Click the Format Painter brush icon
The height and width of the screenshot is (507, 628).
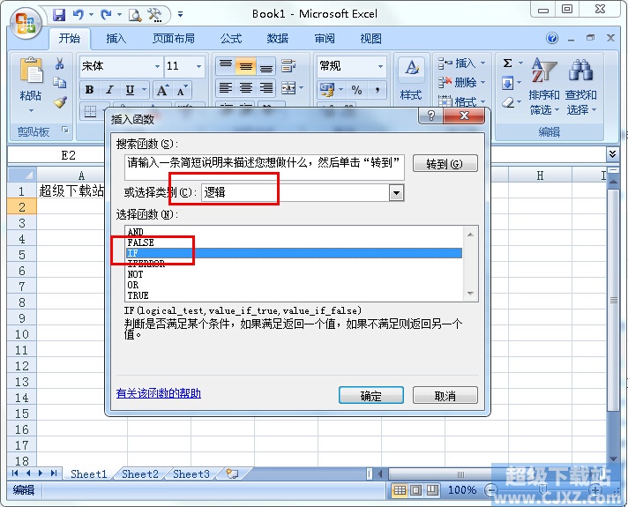(60, 103)
